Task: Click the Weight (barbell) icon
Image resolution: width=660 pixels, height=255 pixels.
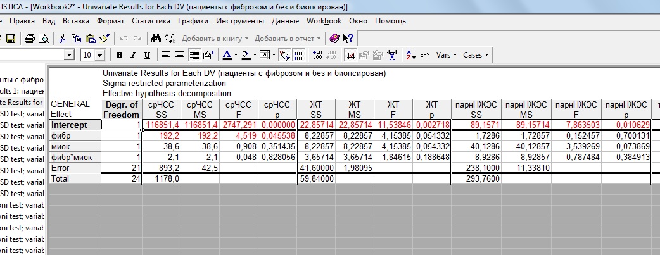Action: [x=392, y=55]
